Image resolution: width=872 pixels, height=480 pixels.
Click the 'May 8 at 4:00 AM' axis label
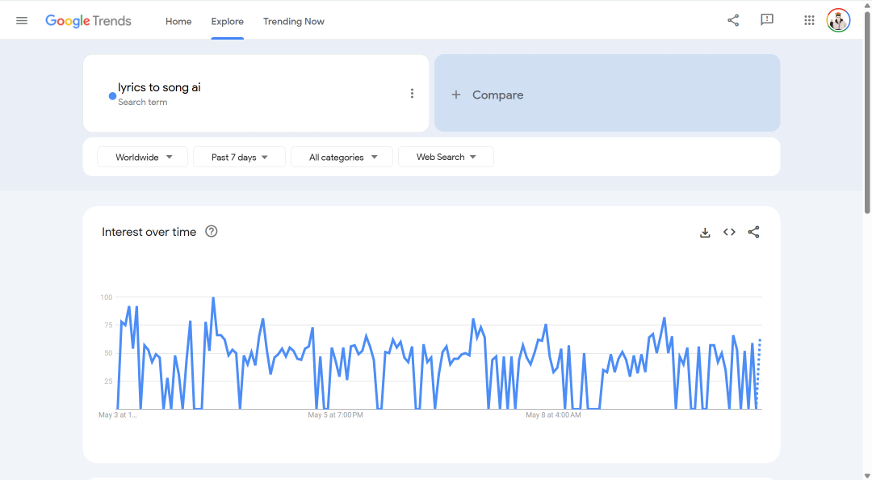pos(553,415)
